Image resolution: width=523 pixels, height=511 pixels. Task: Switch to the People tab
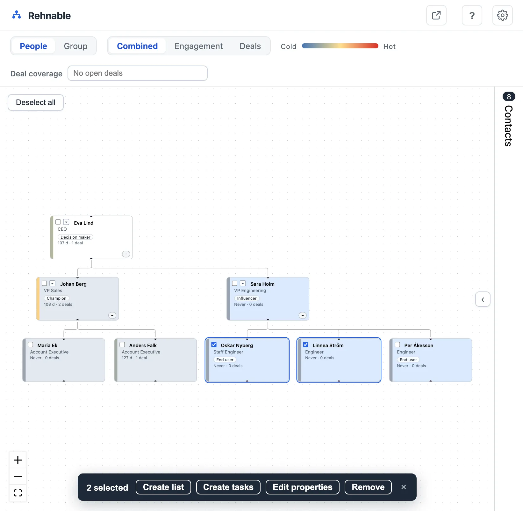[33, 46]
